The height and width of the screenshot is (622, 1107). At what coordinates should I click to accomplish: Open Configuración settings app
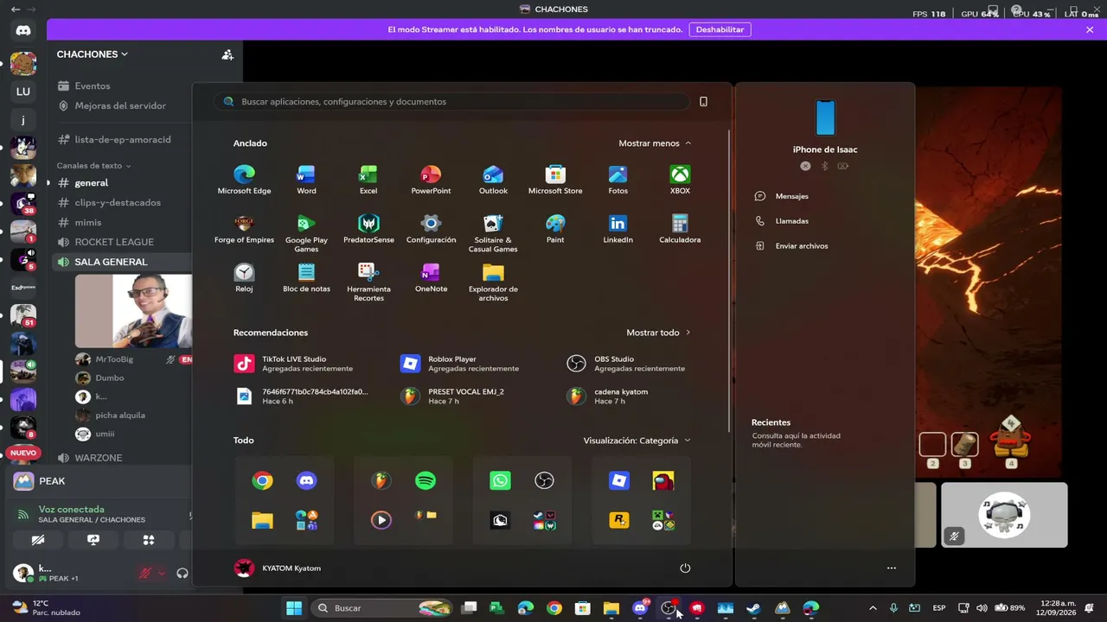[431, 229]
